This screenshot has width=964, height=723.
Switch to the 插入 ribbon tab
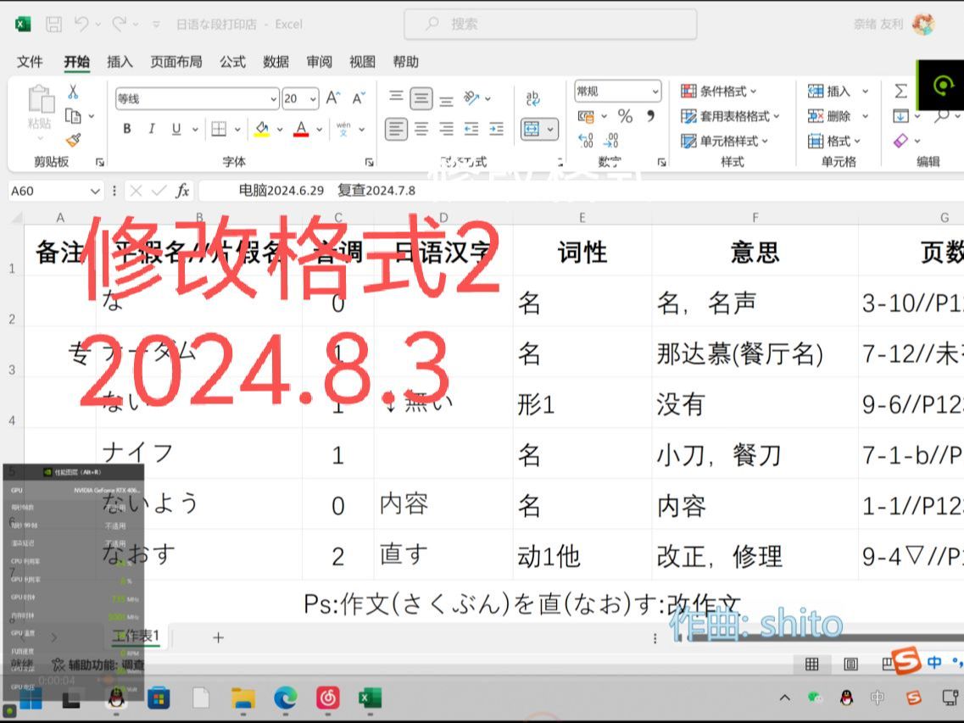(120, 61)
